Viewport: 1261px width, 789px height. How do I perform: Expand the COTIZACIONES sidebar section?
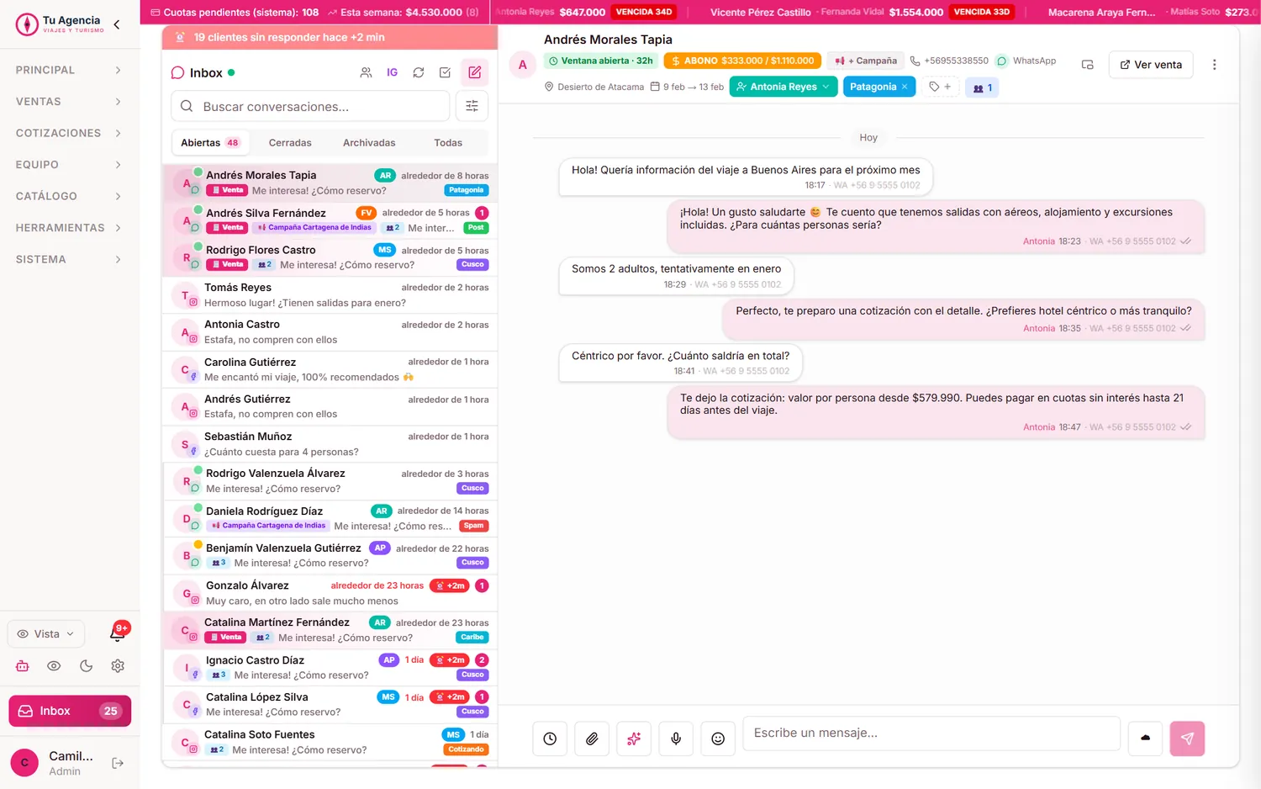tap(69, 133)
